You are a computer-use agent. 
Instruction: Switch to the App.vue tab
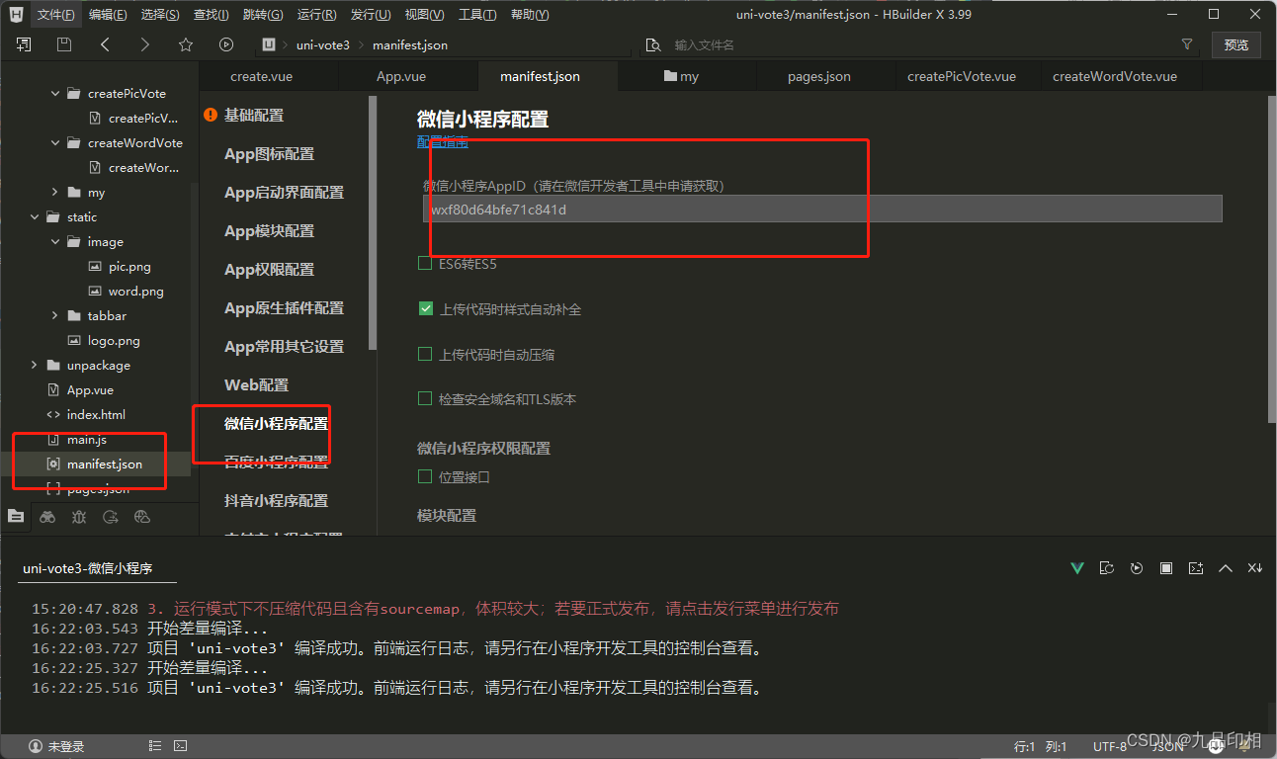tap(401, 76)
